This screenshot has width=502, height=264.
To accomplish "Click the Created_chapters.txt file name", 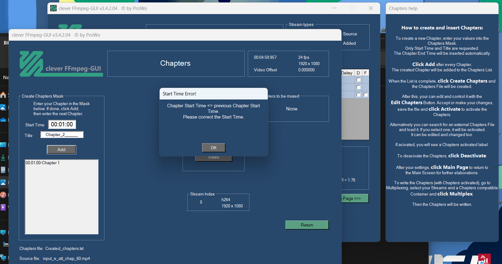I will (x=64, y=249).
